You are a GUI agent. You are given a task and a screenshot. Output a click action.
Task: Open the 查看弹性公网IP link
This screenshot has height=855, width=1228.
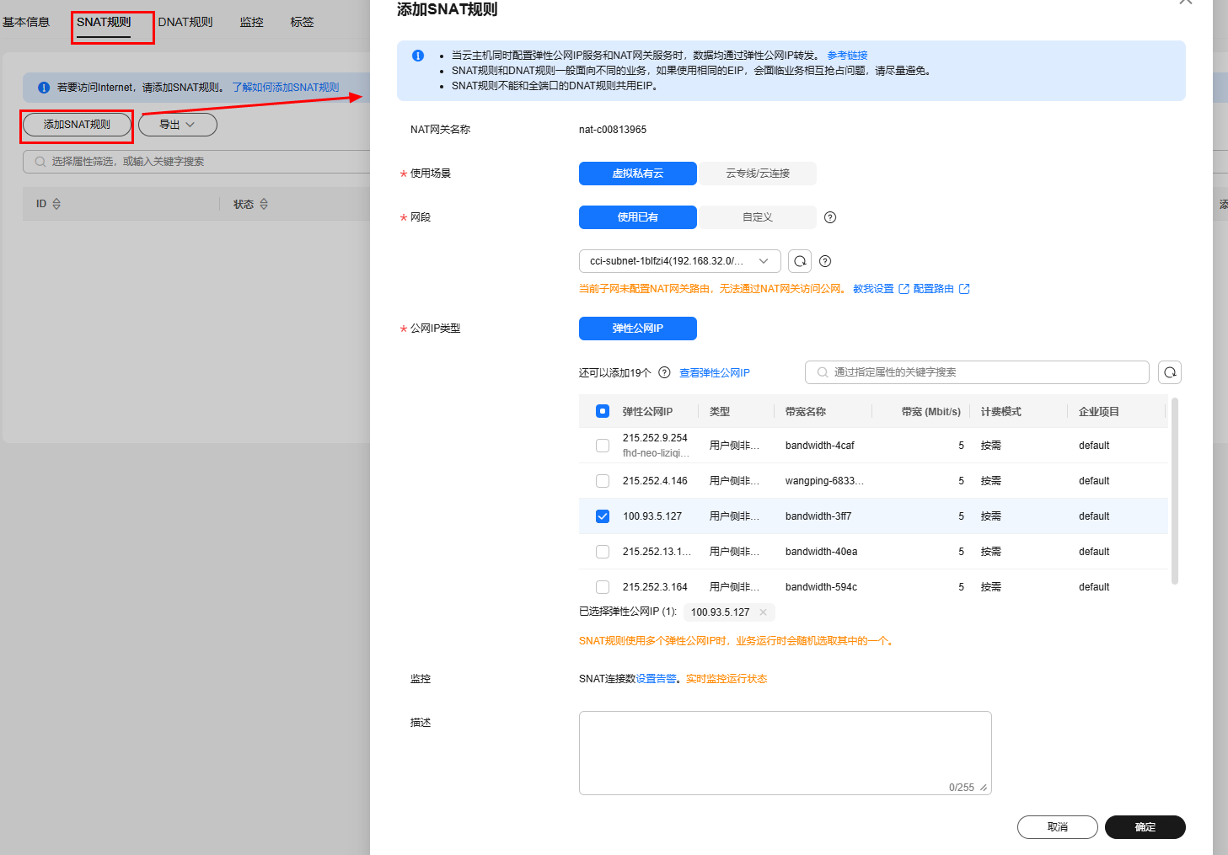coord(714,373)
